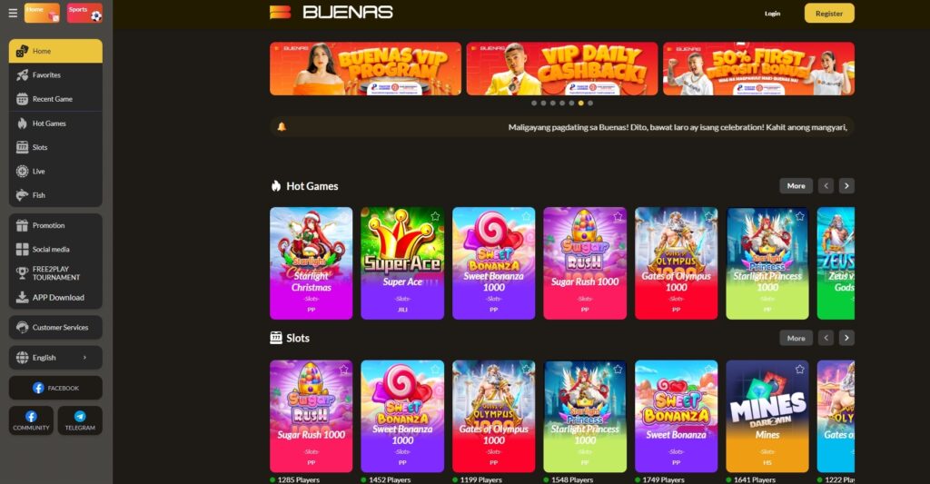Viewport: 930px width, 484px height.
Task: Switch to the Sports tab
Action: [84, 13]
